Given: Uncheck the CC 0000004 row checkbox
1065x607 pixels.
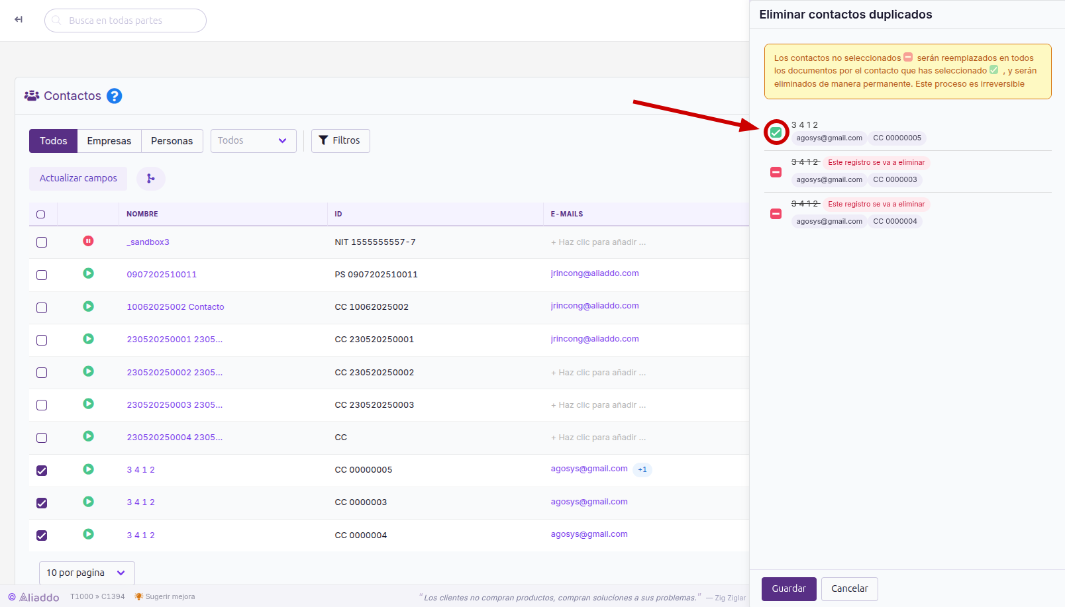Looking at the screenshot, I should 42,536.
